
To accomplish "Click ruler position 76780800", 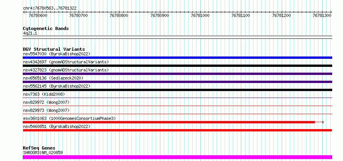I will pyautogui.click(x=119, y=15).
